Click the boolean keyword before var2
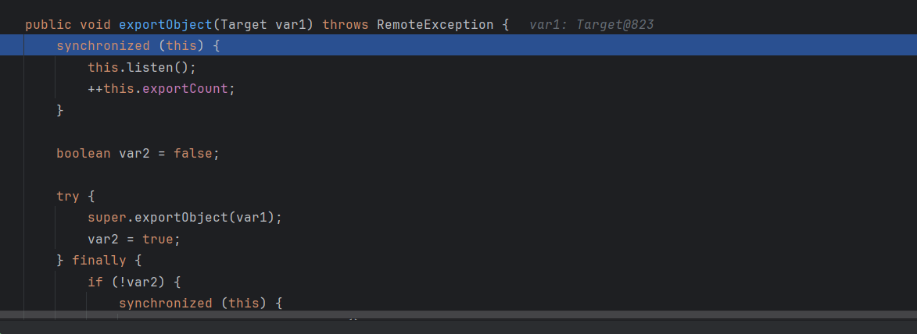 [x=83, y=153]
